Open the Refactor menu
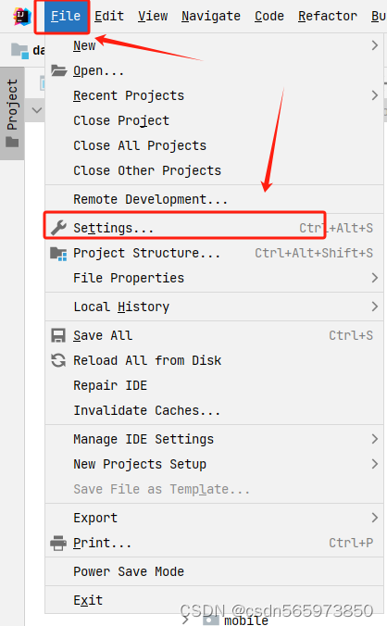The image size is (387, 626). click(x=328, y=16)
